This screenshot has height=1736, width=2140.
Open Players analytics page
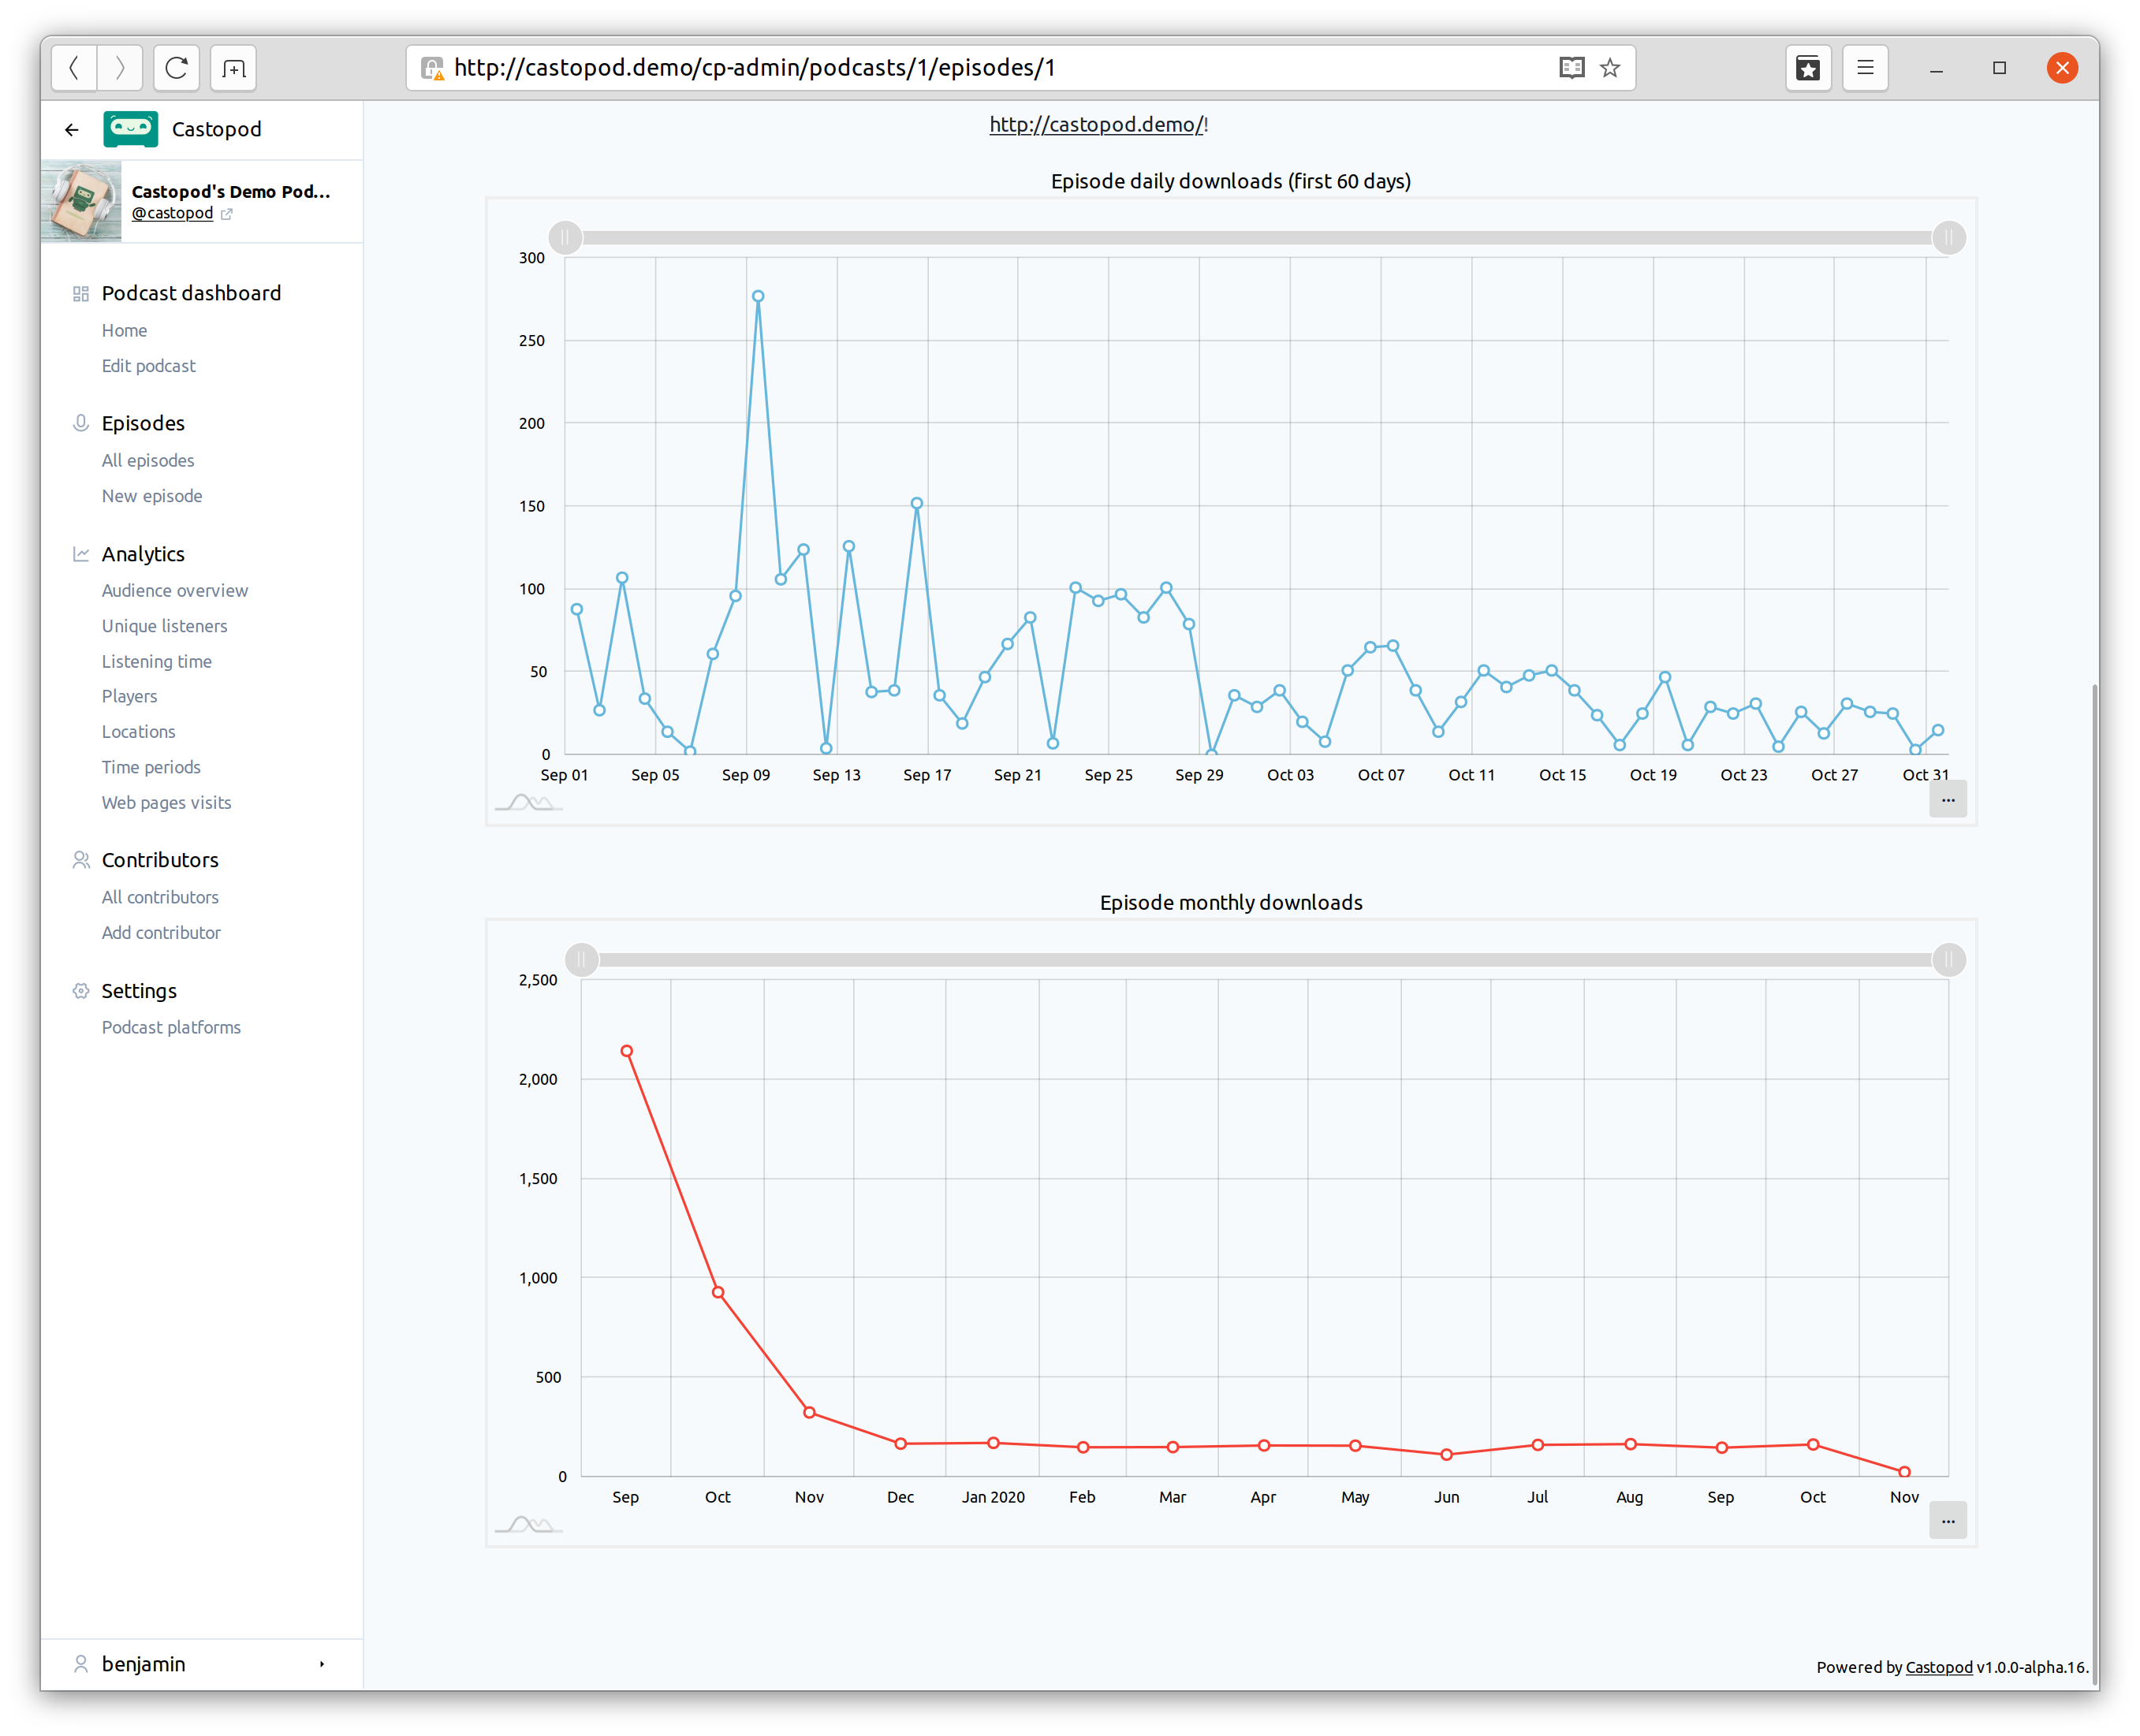tap(129, 697)
